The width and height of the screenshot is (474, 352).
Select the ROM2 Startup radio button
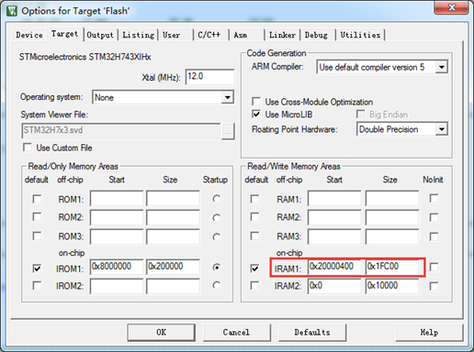pos(216,217)
